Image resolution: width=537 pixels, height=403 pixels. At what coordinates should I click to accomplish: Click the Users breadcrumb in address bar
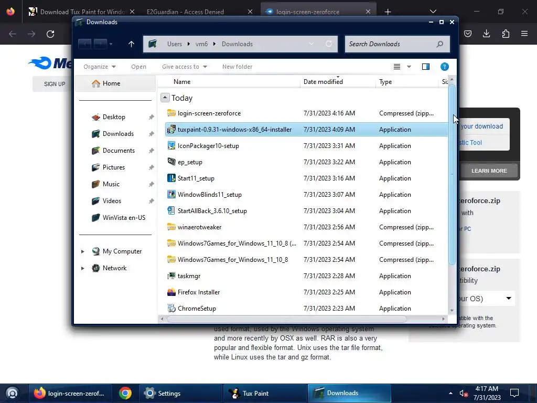pos(174,44)
